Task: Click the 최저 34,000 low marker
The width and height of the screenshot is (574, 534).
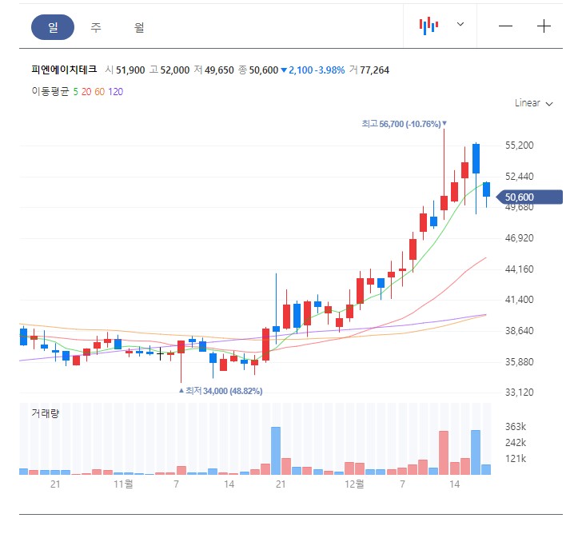Action: [x=221, y=391]
